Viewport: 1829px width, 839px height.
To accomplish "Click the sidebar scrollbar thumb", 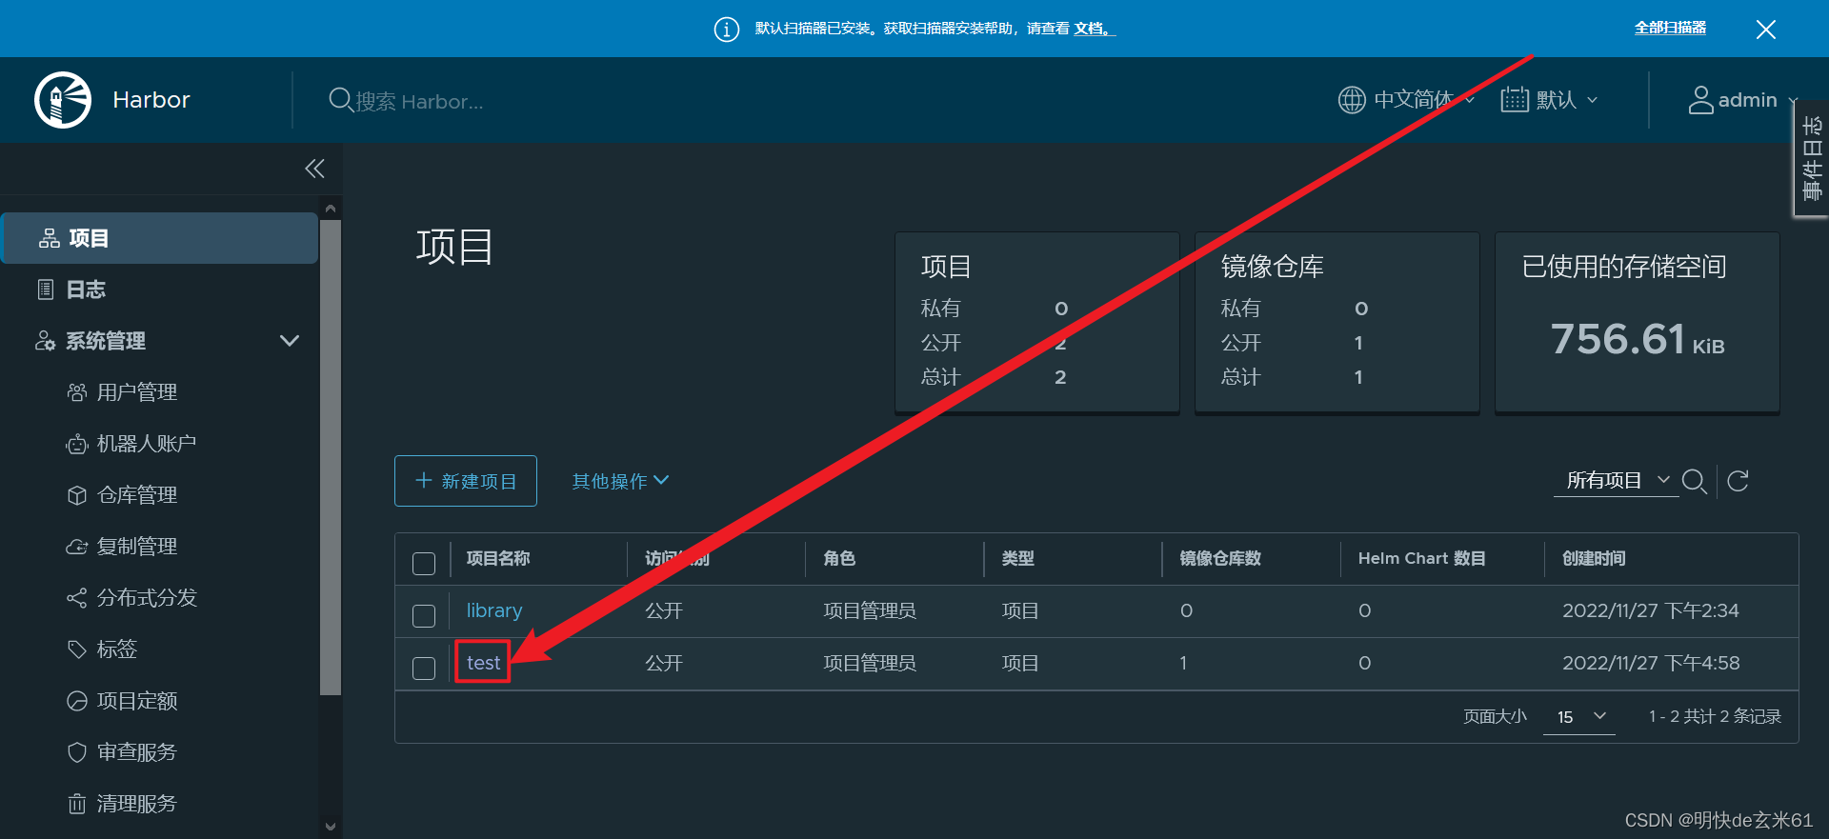I will pyautogui.click(x=331, y=458).
